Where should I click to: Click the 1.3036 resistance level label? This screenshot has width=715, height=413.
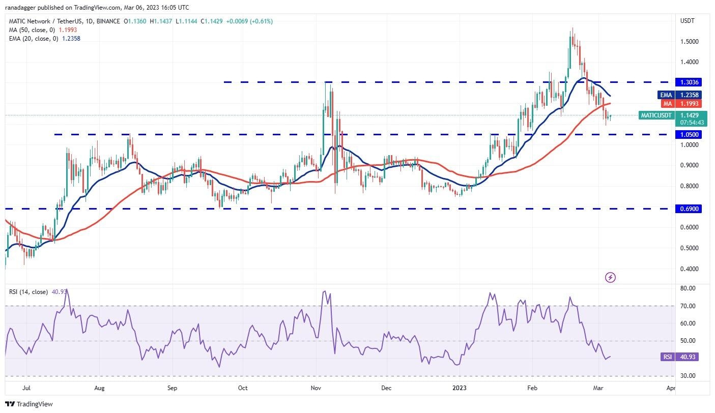click(x=689, y=82)
